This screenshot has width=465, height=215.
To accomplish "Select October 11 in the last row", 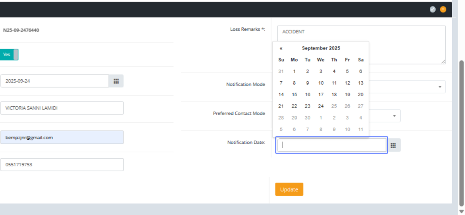I will click(x=360, y=130).
